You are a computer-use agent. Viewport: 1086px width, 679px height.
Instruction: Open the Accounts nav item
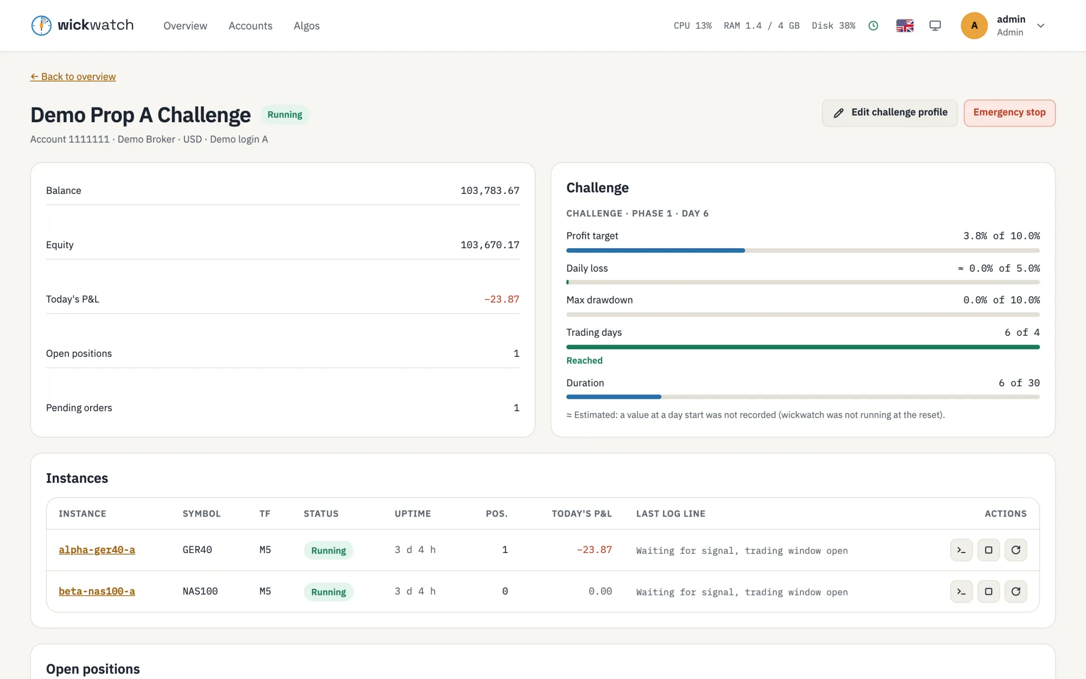[250, 26]
